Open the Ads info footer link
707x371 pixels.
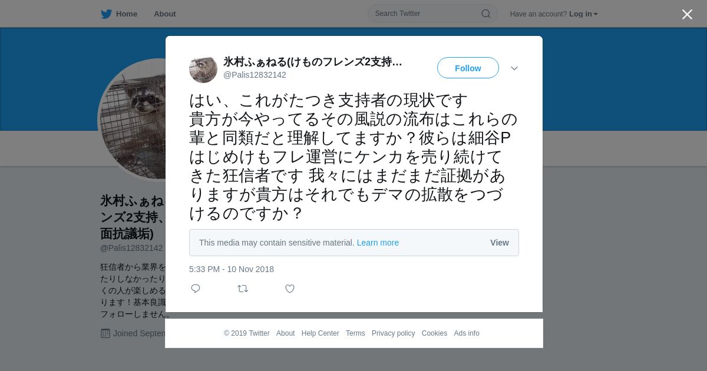tap(467, 333)
